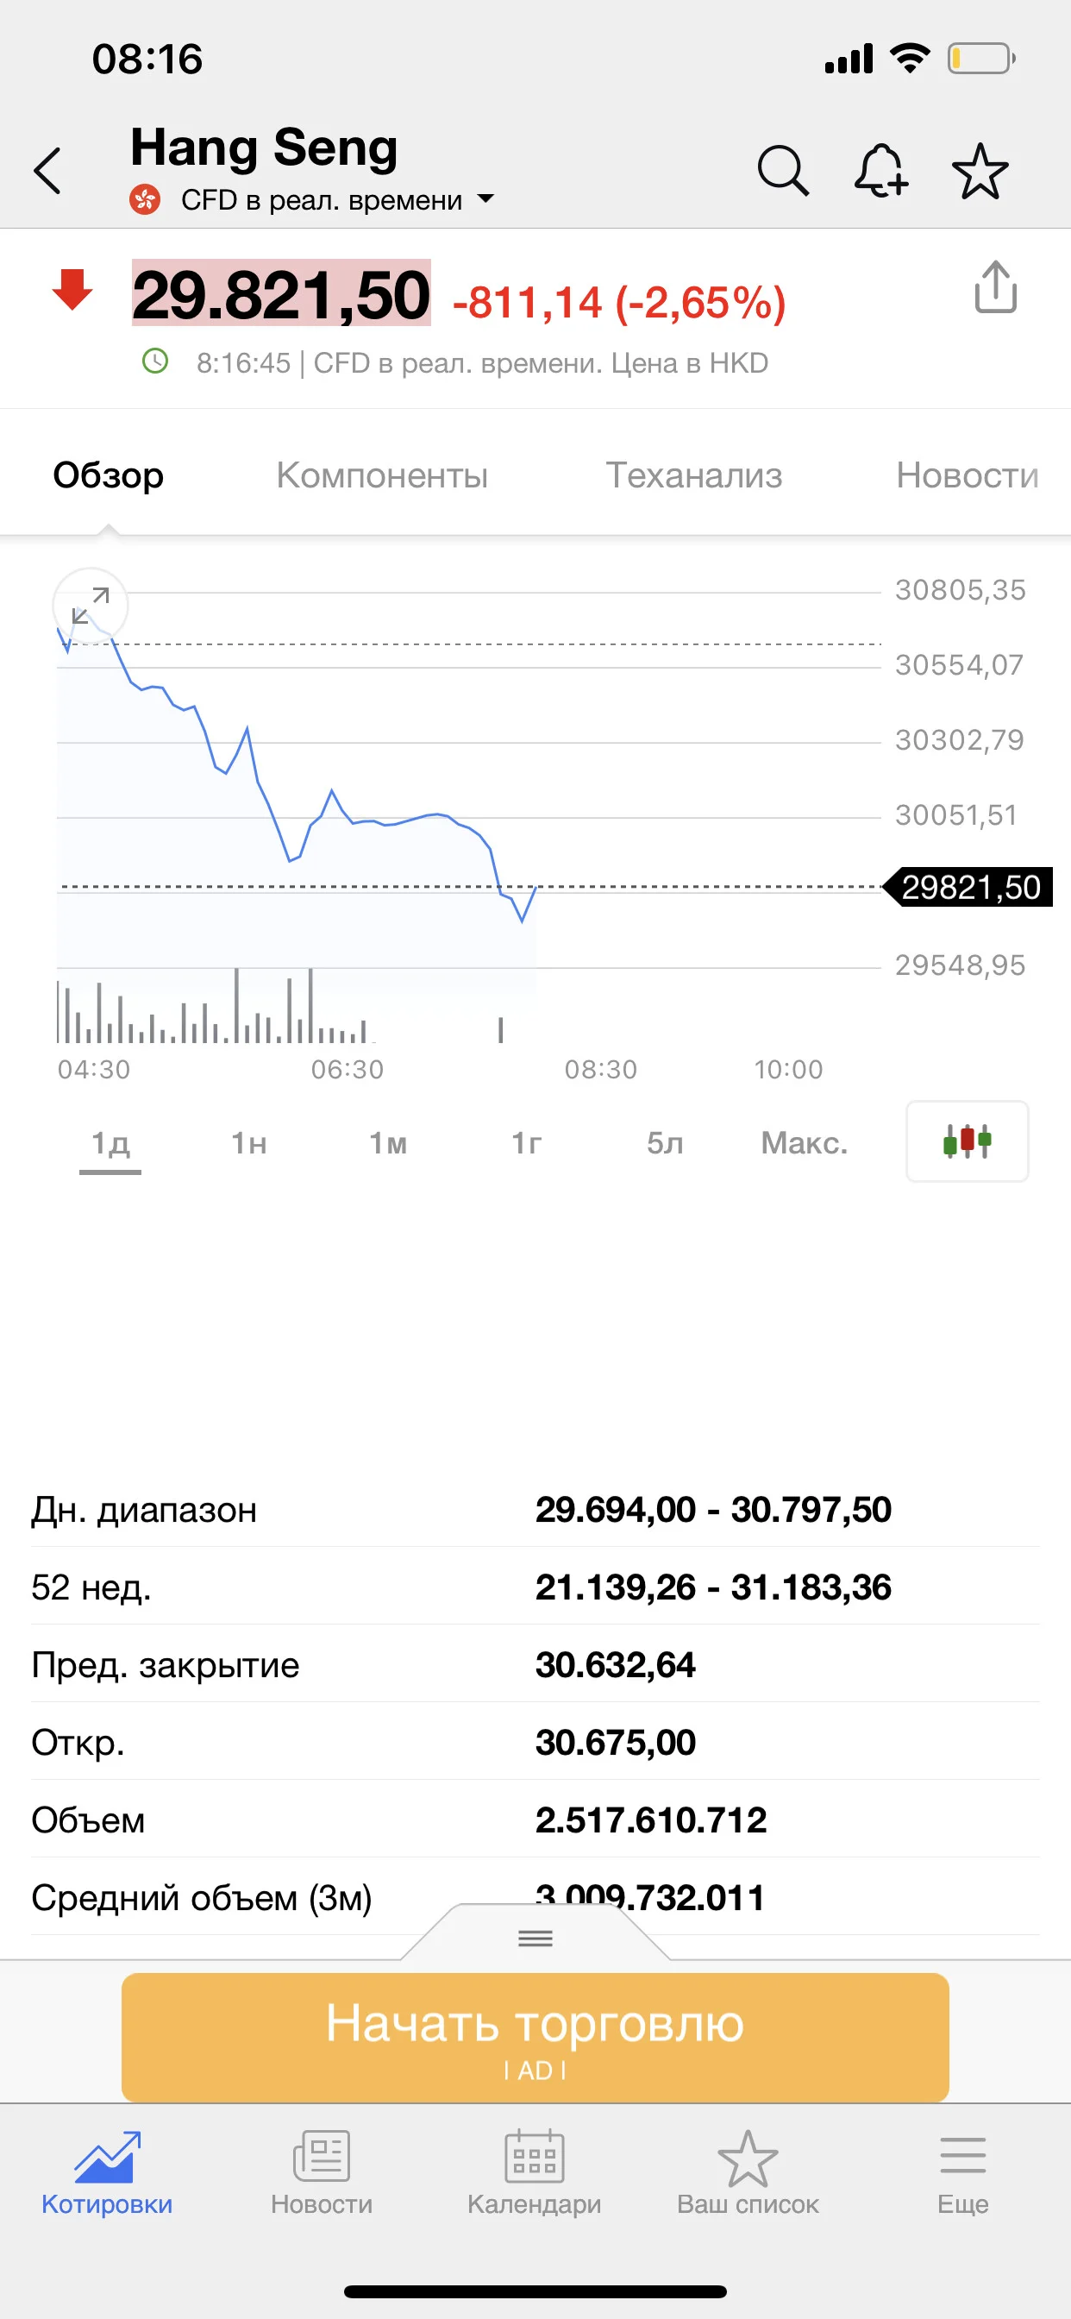
Task: Open Календари from bottom bar
Action: tap(534, 2173)
